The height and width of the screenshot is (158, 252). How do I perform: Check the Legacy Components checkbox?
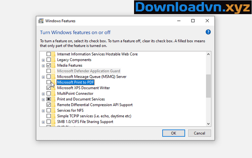(x=48, y=60)
